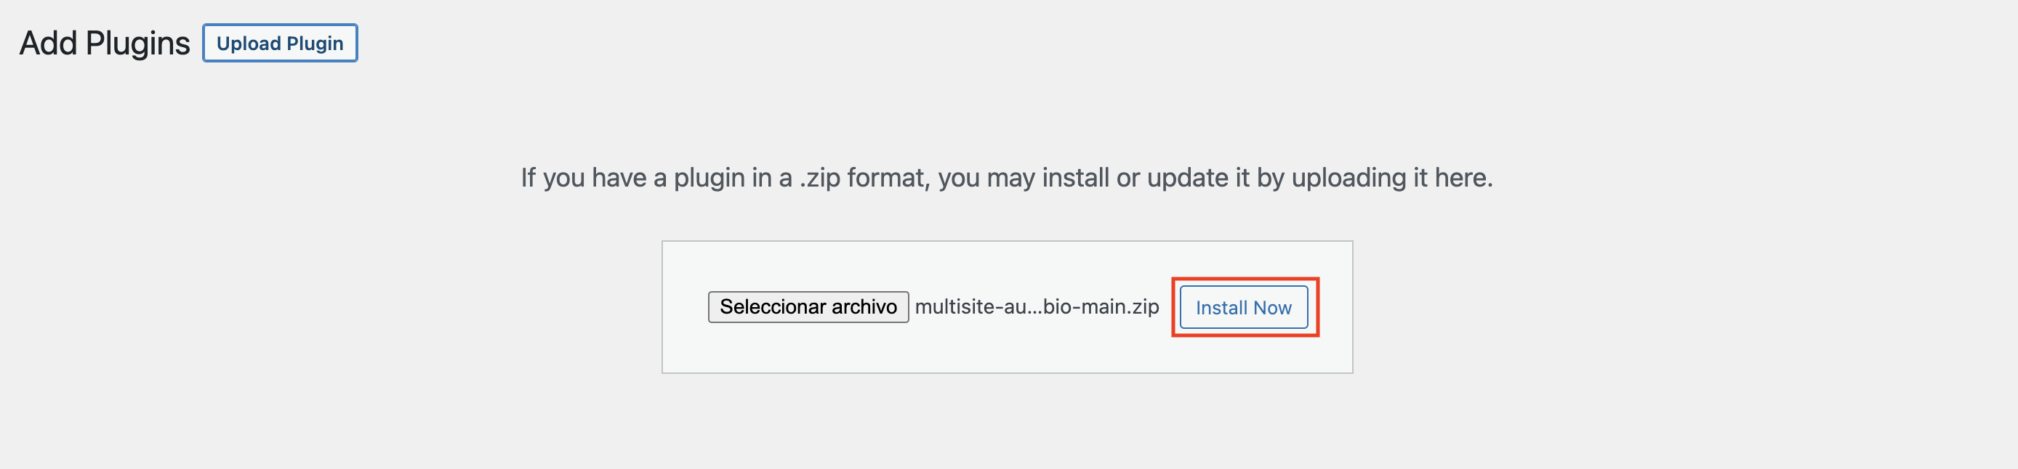
Task: Click the empty left area of the upload box
Action: click(x=685, y=307)
